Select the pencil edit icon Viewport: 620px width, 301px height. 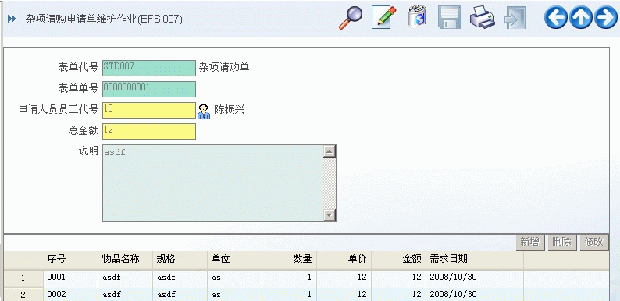[384, 18]
